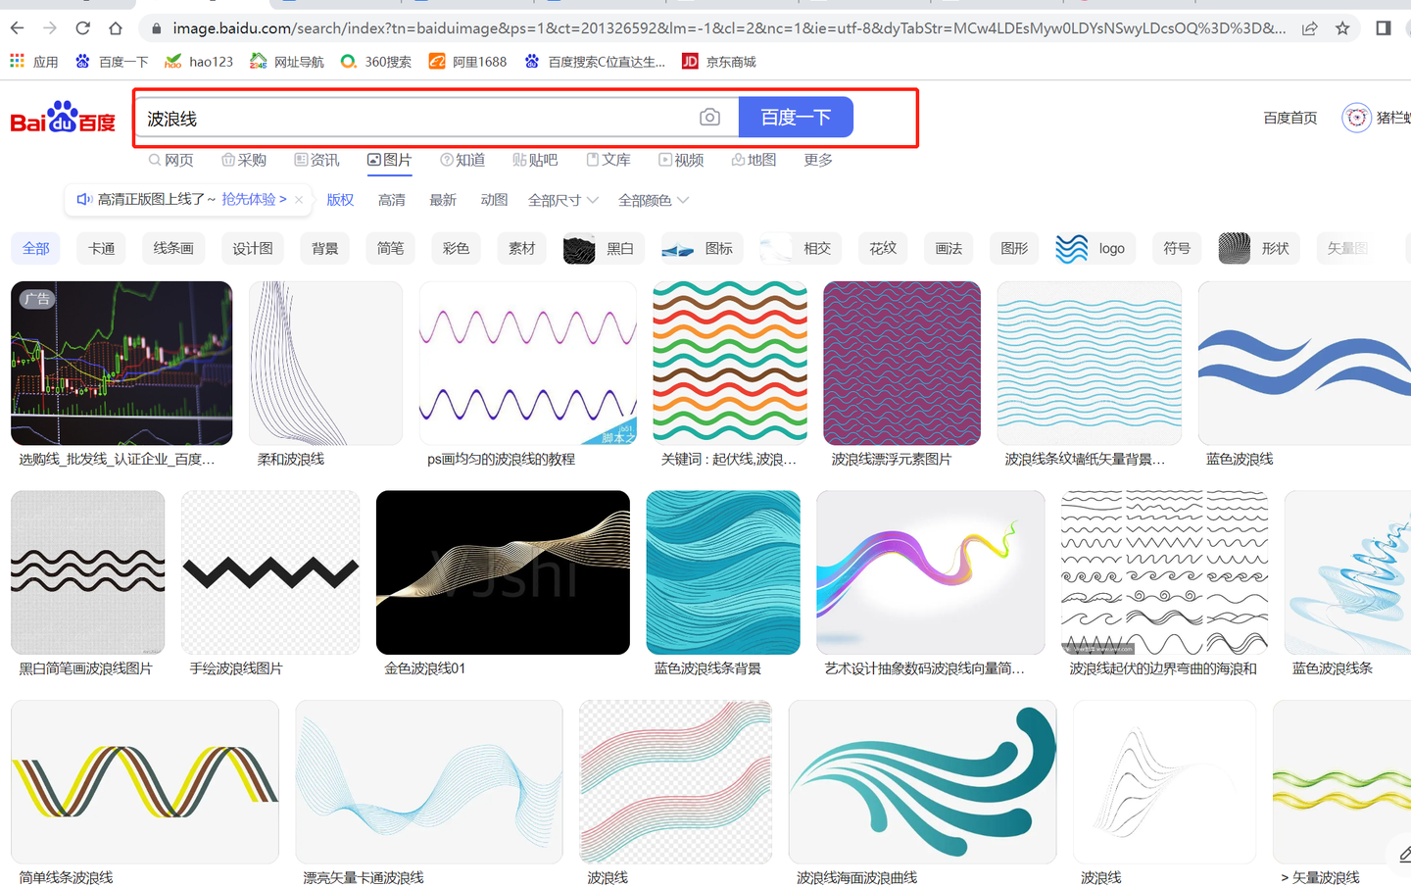Open 360搜索 from the bookmarks bar
The width and height of the screenshot is (1411, 888).
375,61
